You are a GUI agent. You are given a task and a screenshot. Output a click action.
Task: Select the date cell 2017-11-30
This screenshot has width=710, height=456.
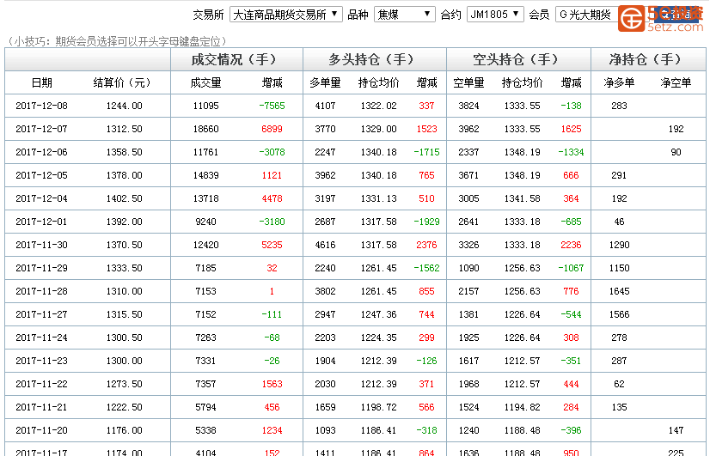coord(41,245)
